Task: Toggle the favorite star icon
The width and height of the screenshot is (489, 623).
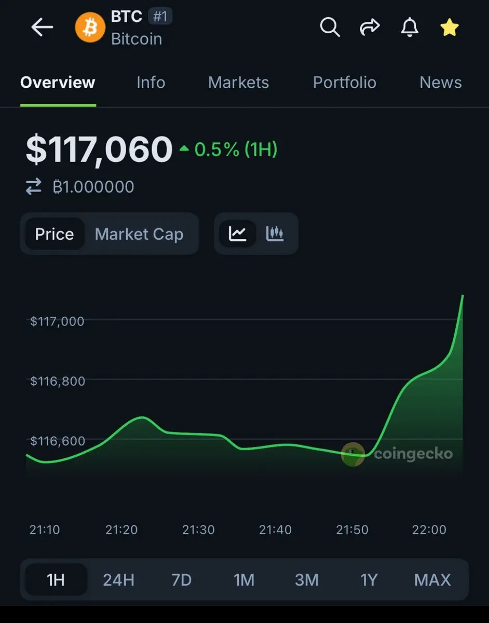Action: coord(449,28)
